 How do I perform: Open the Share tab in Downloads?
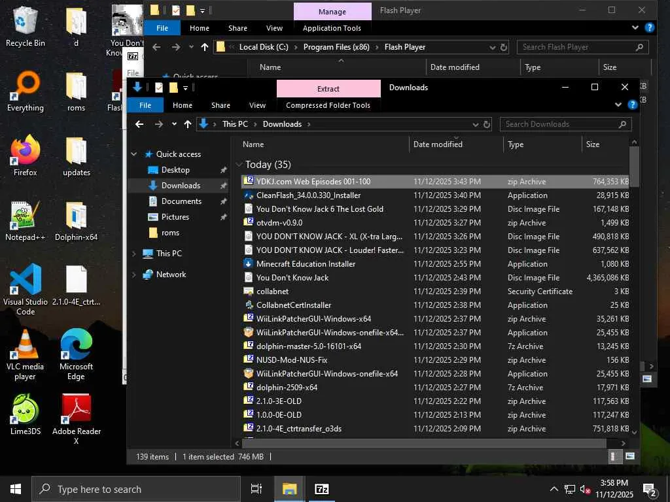coord(221,105)
